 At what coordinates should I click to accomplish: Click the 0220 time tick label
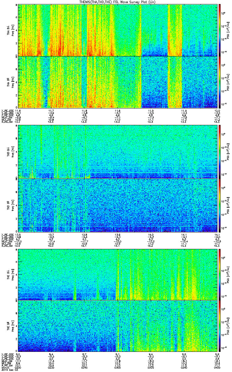(x=51, y=367)
